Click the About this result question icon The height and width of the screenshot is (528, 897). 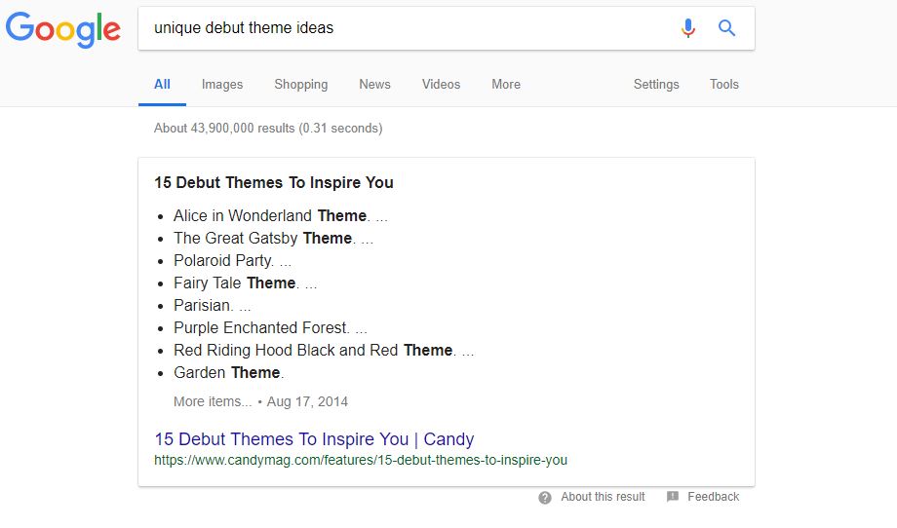click(x=545, y=498)
